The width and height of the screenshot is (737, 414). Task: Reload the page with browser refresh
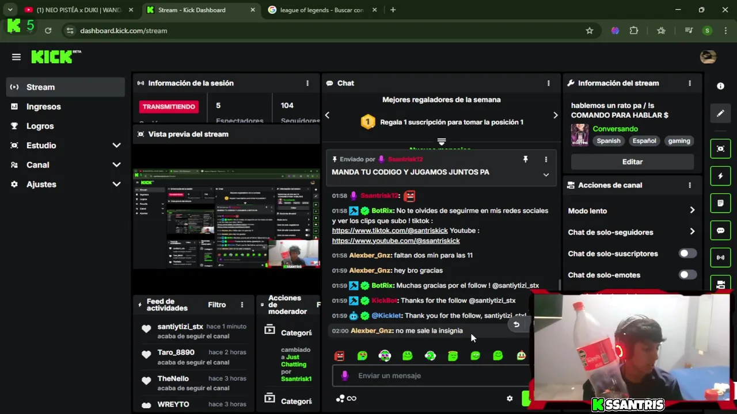pos(48,30)
